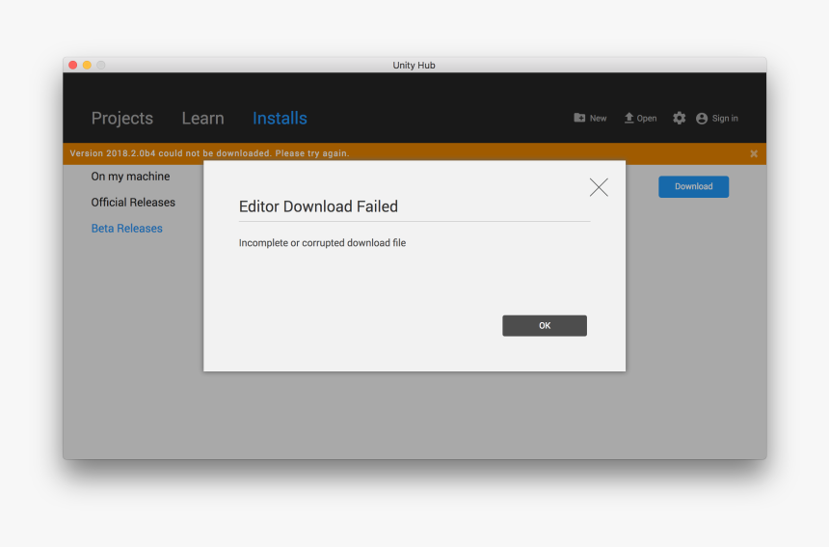Screen dimensions: 829x547
Task: Click the Editor Download Failed heading
Action: [x=318, y=206]
